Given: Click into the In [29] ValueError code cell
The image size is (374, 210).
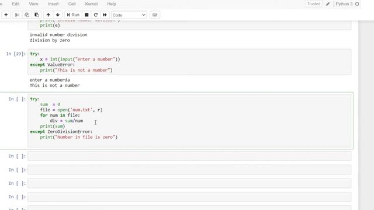Looking at the screenshot, I should tap(189, 62).
